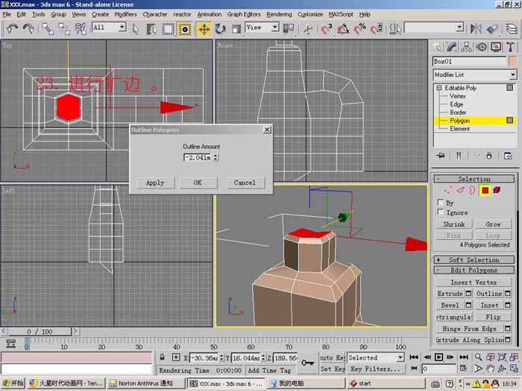Activate Select and Move tool
This screenshot has width=522, height=391.
point(204,29)
